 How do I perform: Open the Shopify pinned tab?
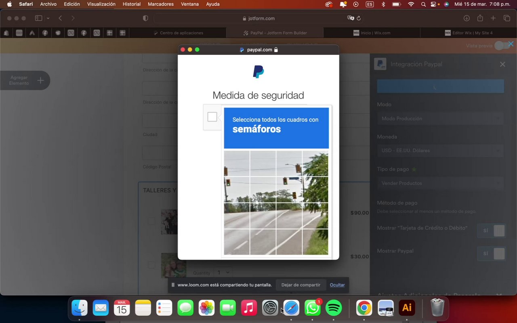point(6,33)
